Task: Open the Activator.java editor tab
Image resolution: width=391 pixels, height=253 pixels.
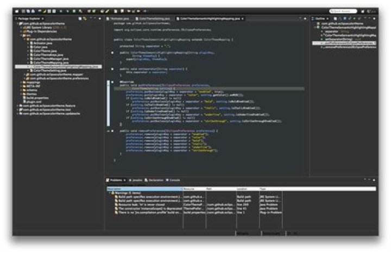Action: (x=118, y=18)
